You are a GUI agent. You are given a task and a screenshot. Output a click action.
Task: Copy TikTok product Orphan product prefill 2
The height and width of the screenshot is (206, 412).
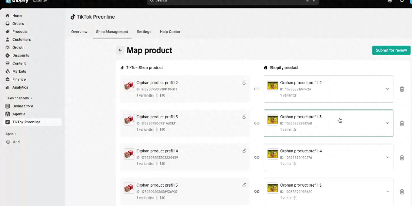244,83
